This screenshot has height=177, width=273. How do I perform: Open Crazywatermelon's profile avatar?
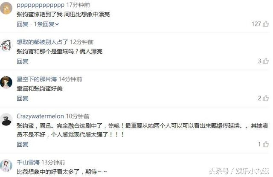coord(6,119)
